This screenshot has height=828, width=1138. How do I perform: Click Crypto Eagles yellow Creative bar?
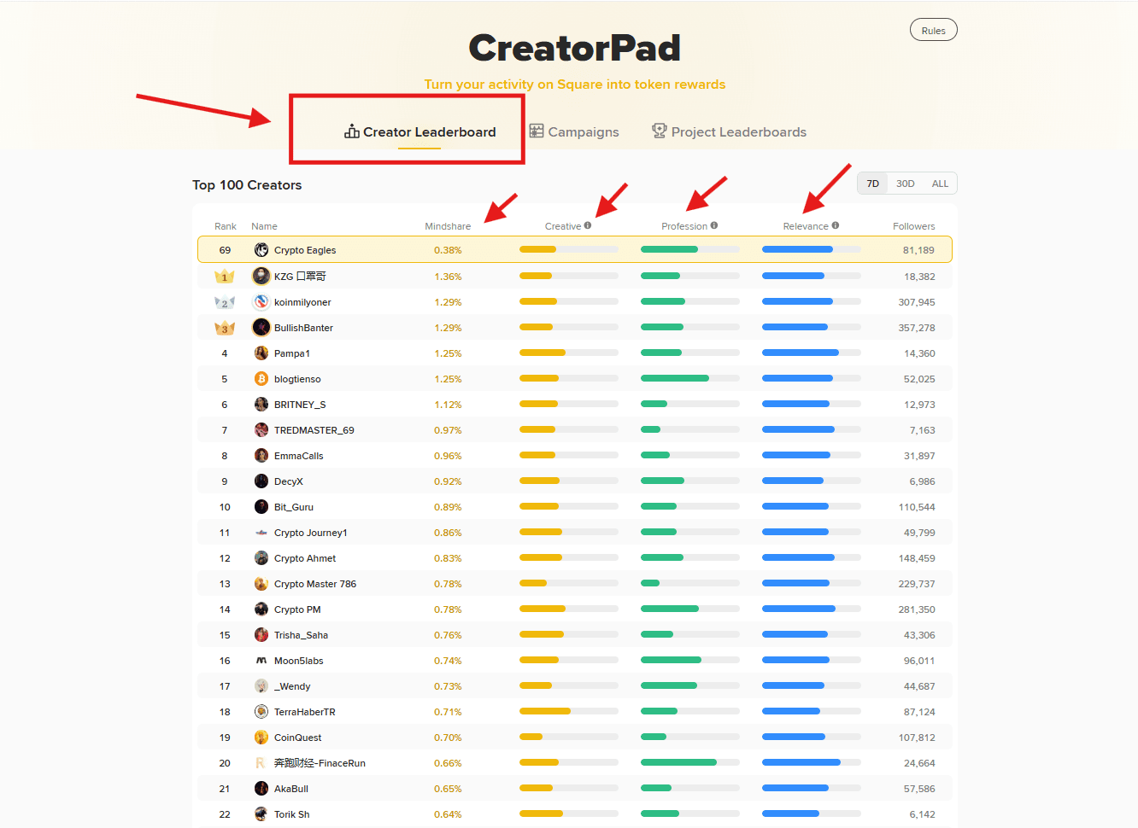538,249
